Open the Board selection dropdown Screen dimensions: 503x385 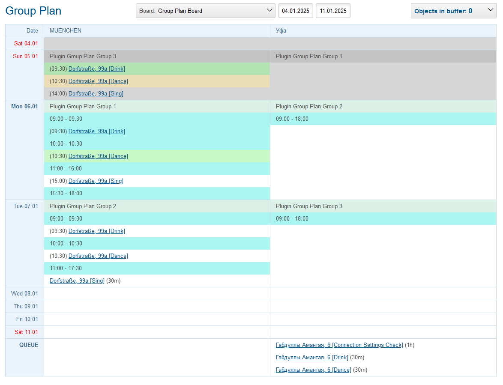(x=205, y=11)
